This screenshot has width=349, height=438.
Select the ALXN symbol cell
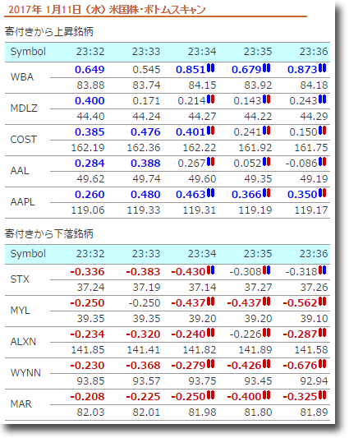tap(23, 342)
